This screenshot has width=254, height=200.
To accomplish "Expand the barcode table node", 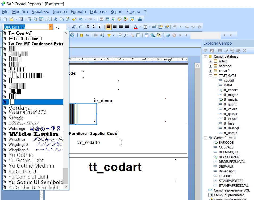I will (x=210, y=66).
